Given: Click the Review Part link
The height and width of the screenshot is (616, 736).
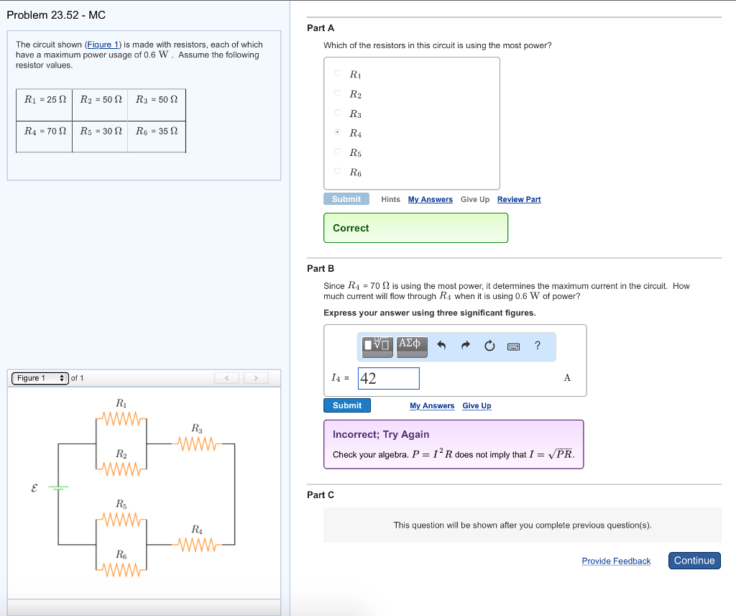Looking at the screenshot, I should 519,199.
